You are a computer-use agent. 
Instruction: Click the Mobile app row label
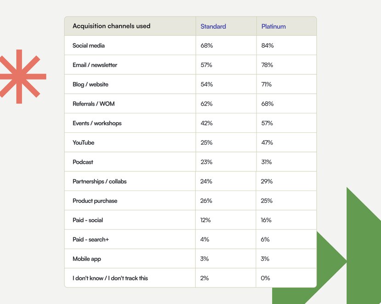coord(86,259)
